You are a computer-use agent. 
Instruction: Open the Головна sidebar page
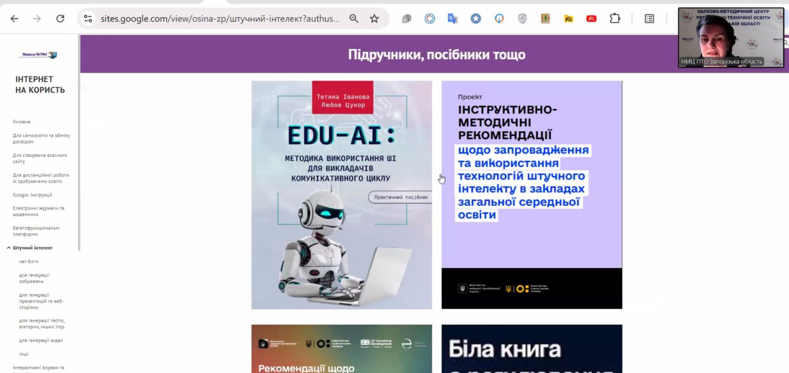click(22, 122)
